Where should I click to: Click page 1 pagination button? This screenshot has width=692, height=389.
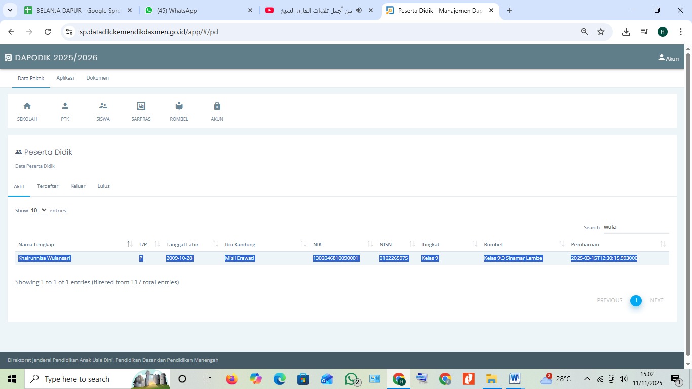coord(636,301)
